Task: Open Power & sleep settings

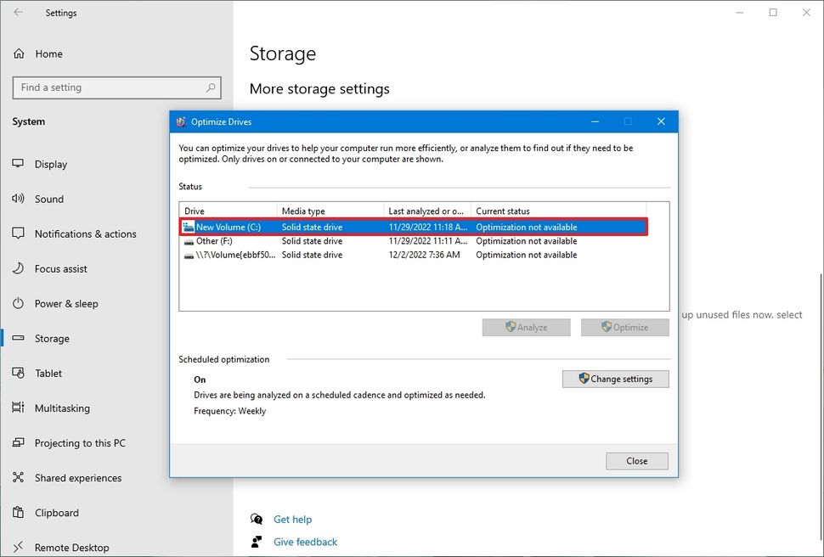Action: coord(65,303)
